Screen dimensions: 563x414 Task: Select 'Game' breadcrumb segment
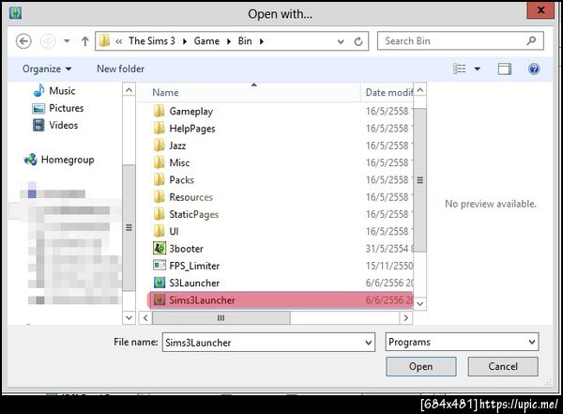click(x=206, y=41)
